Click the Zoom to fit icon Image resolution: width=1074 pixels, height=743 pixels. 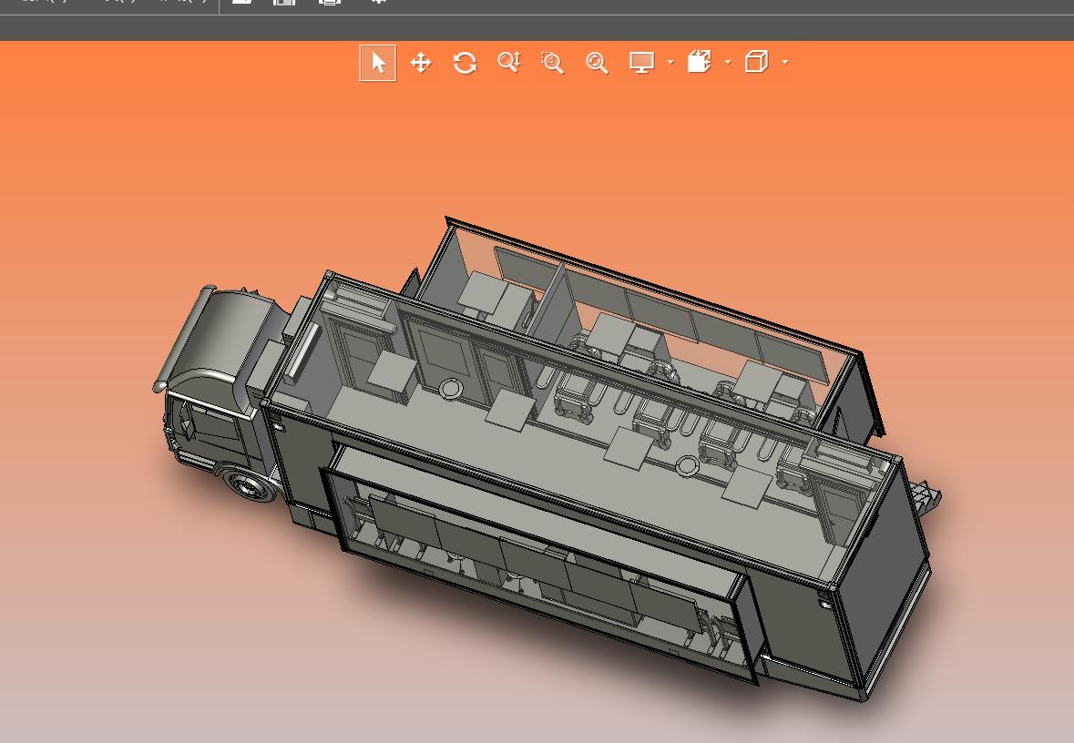597,63
